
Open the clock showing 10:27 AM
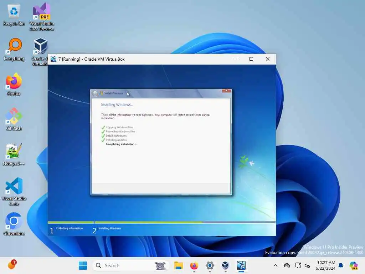click(326, 265)
